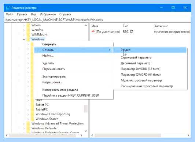The width and height of the screenshot is (195, 142).
Task: Select the Windows Defender key
Action: (44, 128)
